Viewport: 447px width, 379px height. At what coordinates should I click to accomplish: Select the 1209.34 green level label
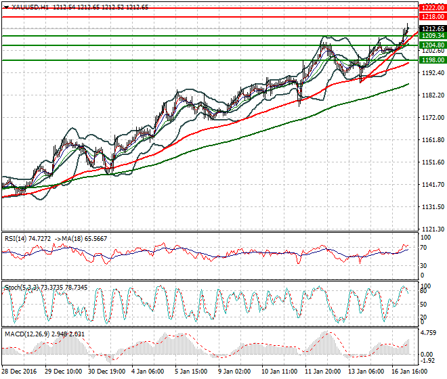pos(433,36)
